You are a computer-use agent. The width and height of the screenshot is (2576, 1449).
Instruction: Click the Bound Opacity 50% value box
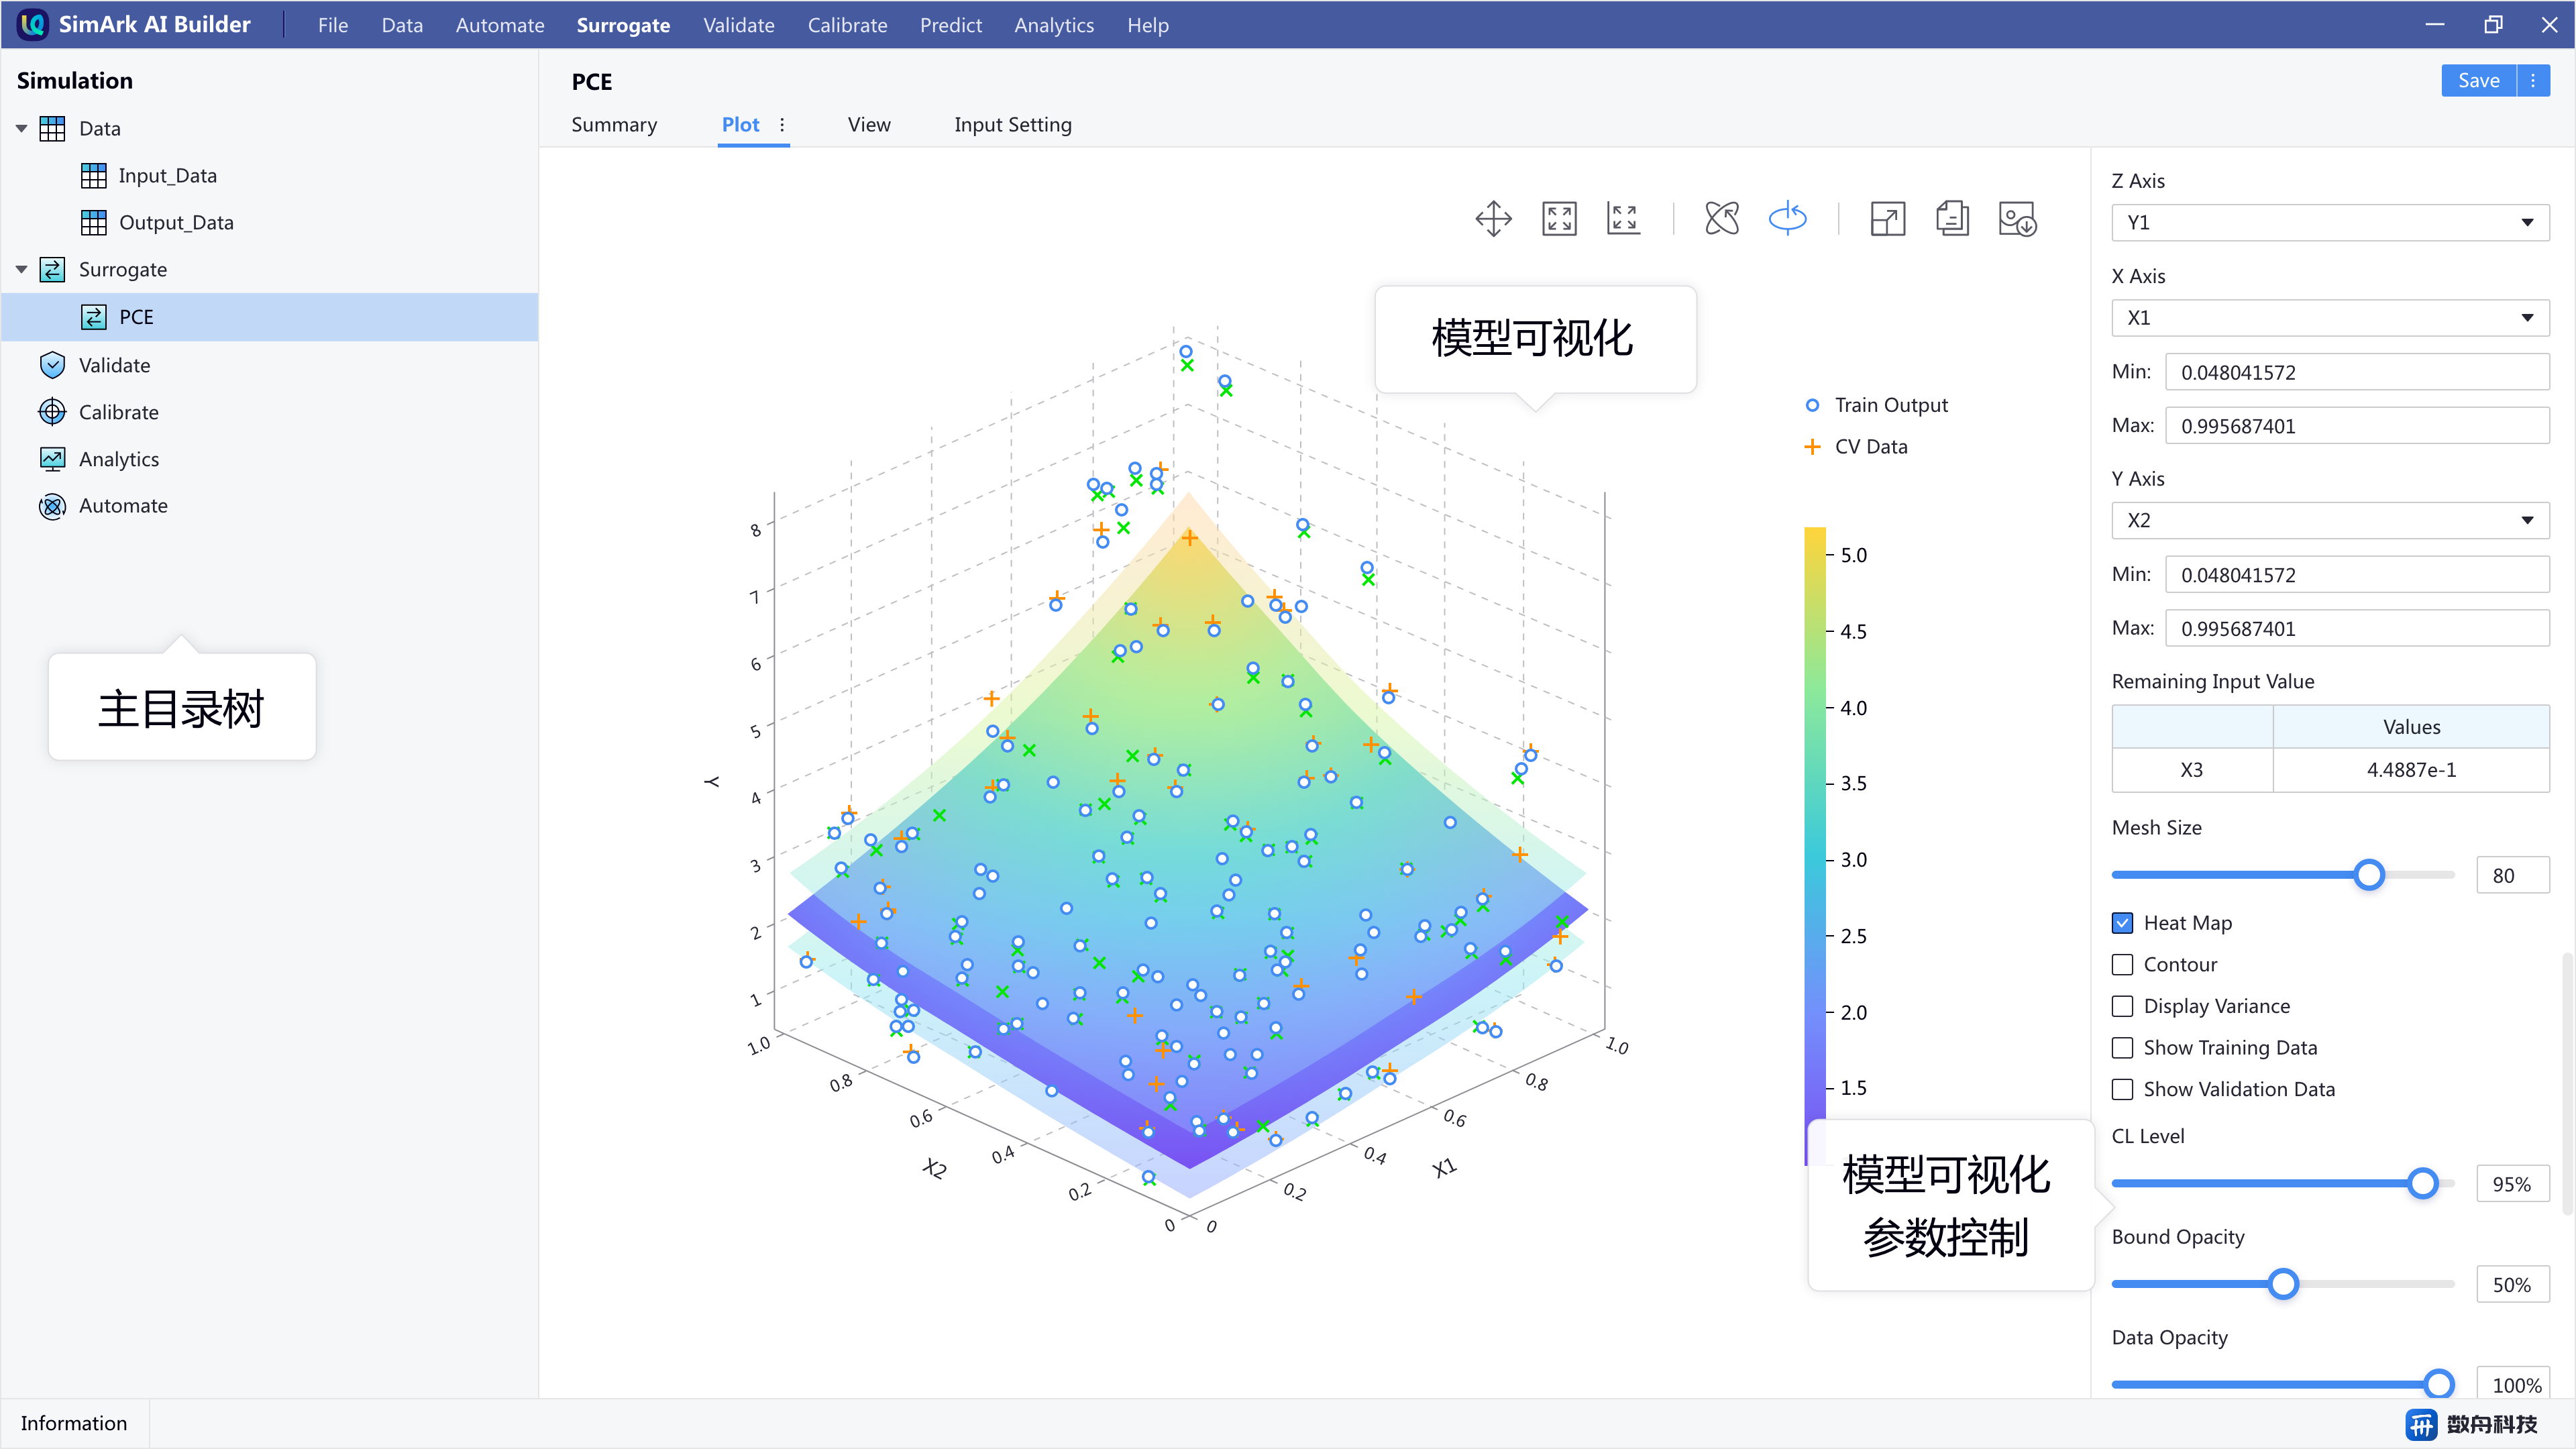point(2513,1285)
